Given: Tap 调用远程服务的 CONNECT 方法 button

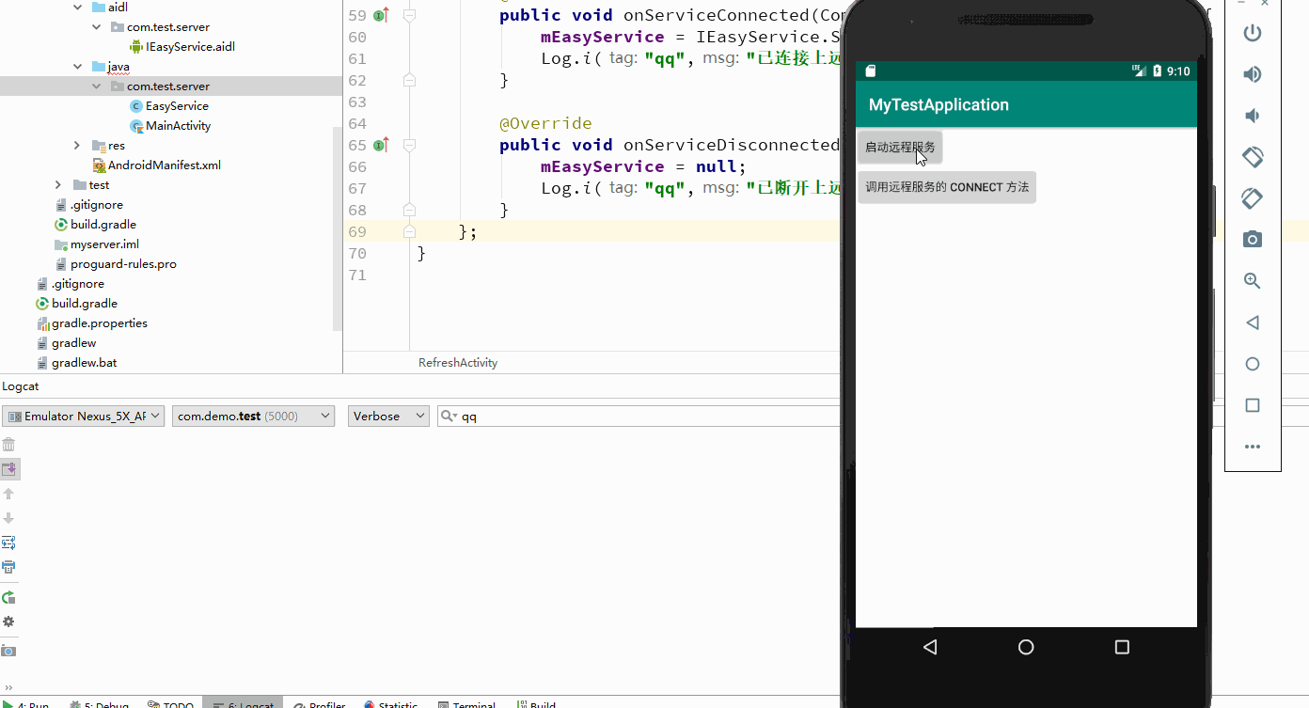Looking at the screenshot, I should pyautogui.click(x=947, y=187).
